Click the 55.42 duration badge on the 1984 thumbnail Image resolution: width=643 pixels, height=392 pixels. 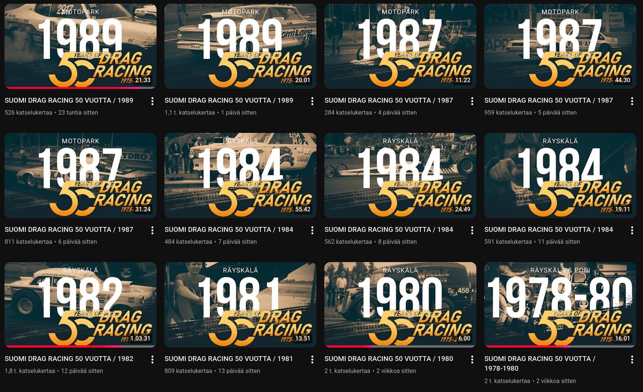[x=303, y=209]
